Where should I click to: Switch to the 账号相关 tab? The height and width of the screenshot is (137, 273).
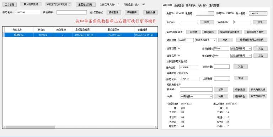pyautogui.click(x=191, y=6)
